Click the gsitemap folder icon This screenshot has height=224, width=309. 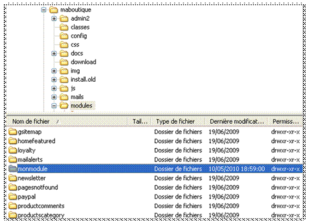(x=13, y=131)
